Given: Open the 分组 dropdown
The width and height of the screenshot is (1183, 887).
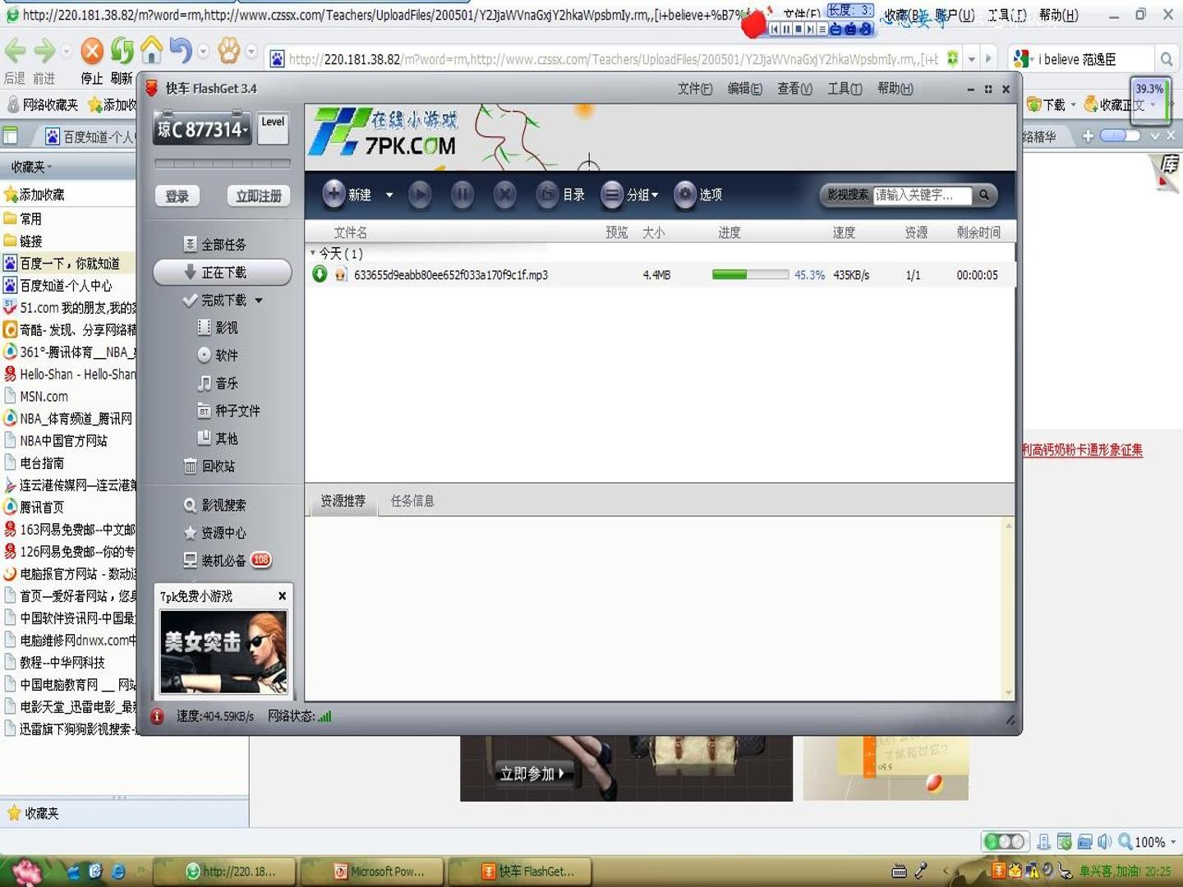Looking at the screenshot, I should pyautogui.click(x=643, y=195).
